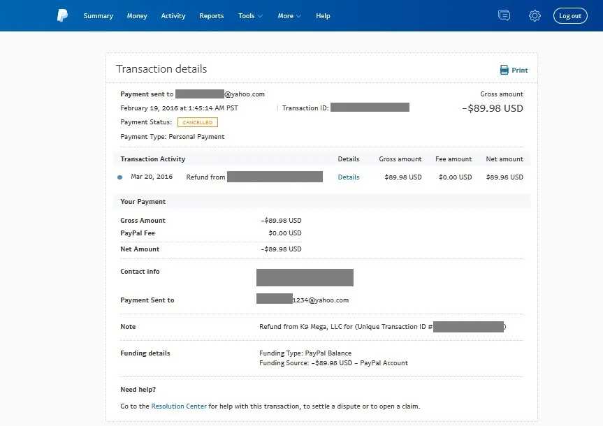Image resolution: width=603 pixels, height=426 pixels.
Task: Click the printer icon to print
Action: [504, 70]
